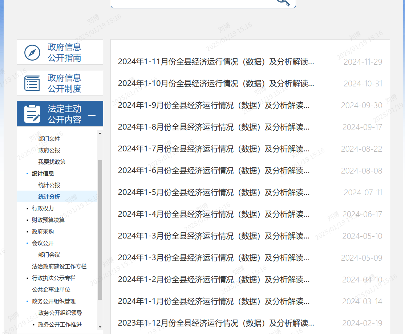Click the list icon for 政府信息公开制度

[32, 83]
